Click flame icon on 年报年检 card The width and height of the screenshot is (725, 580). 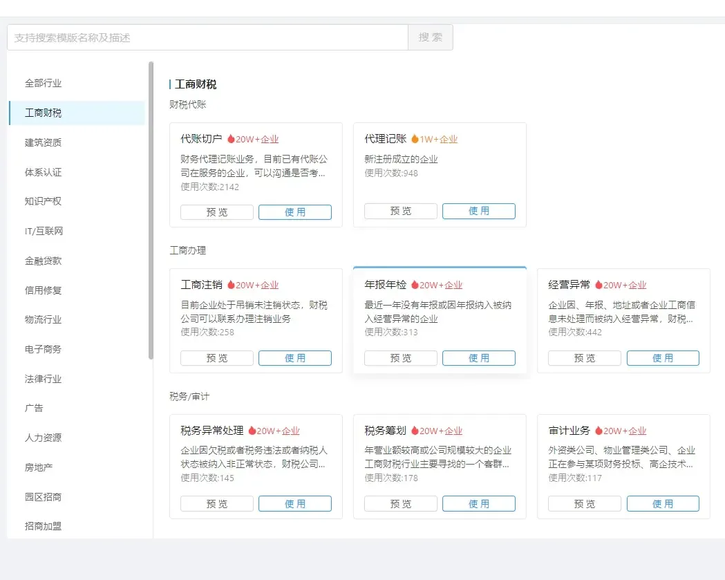pos(415,284)
